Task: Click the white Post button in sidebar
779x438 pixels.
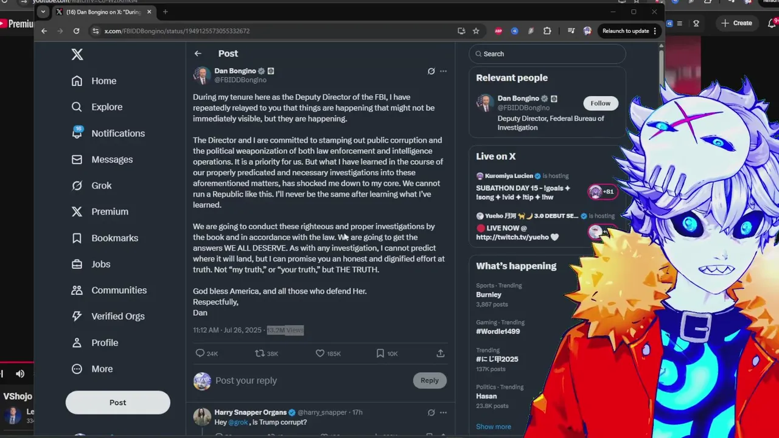Action: (x=117, y=403)
